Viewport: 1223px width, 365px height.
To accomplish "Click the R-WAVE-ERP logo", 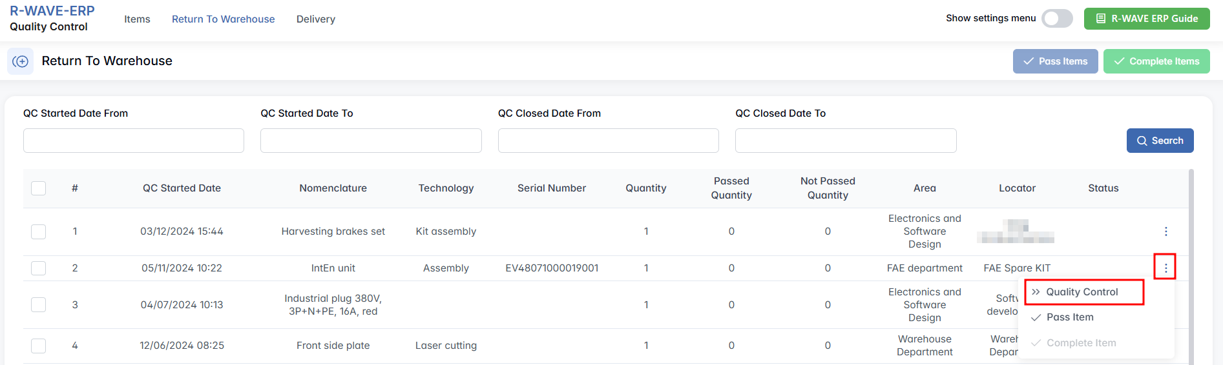I will (52, 11).
